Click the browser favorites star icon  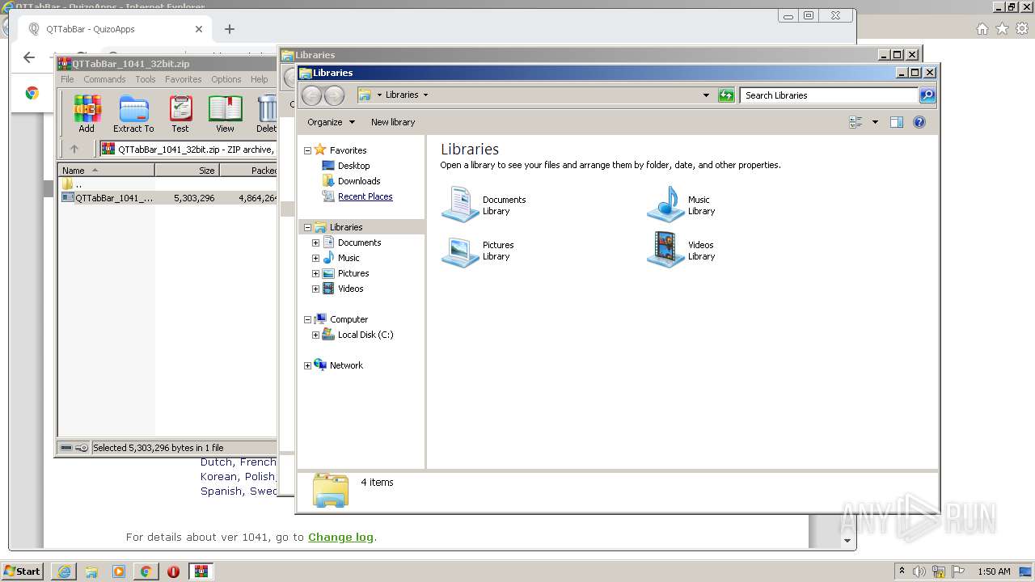(1002, 29)
